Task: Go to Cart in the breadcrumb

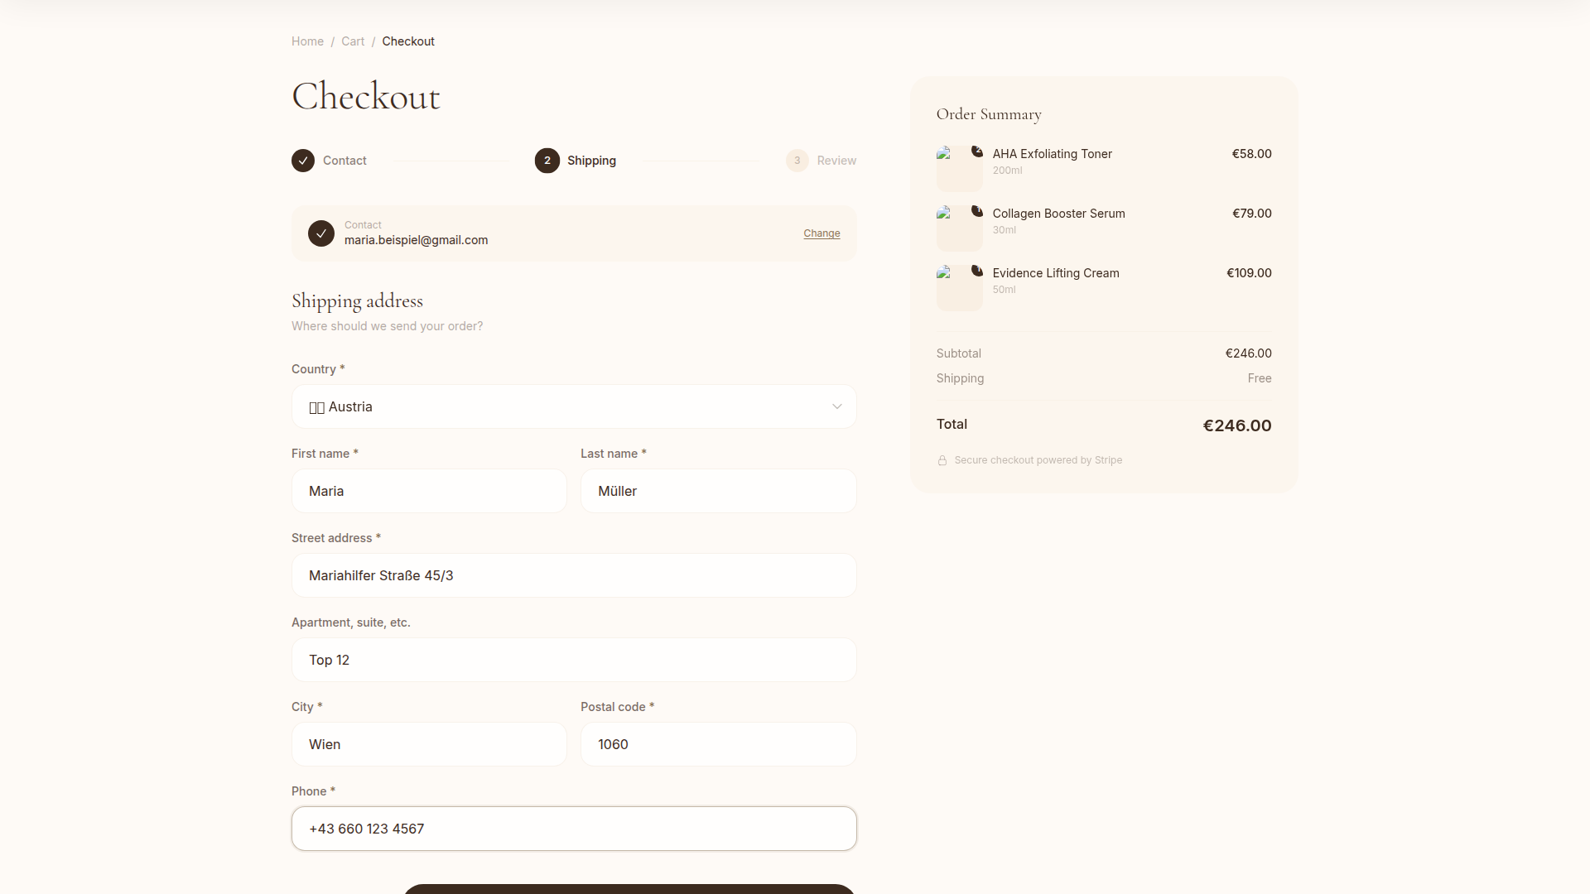Action: 353,41
